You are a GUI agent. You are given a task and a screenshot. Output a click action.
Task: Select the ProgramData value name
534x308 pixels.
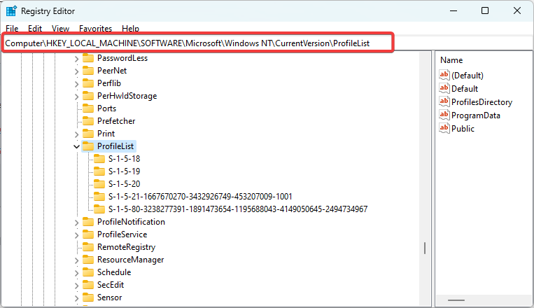(476, 115)
